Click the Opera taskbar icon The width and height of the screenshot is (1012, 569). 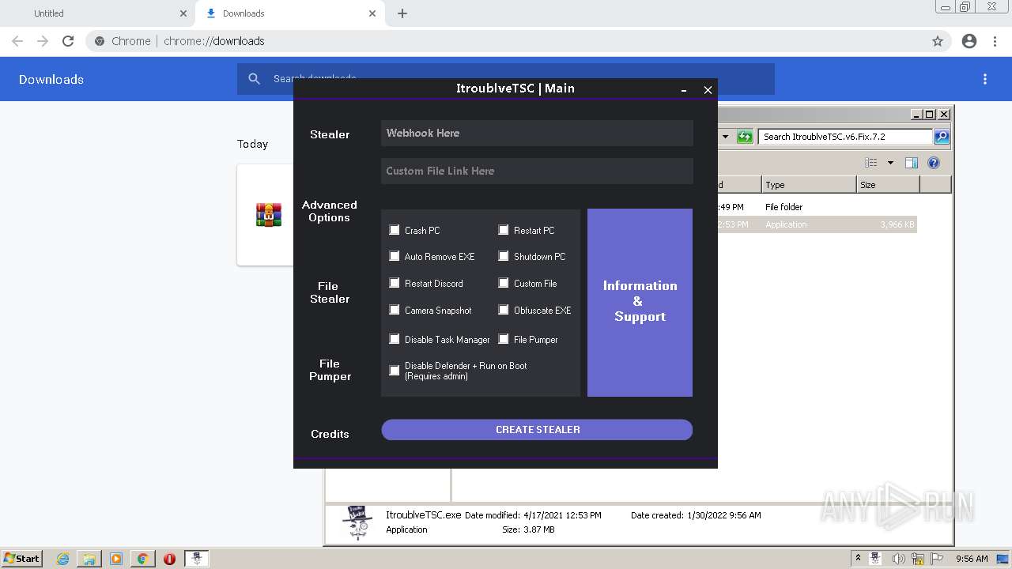169,559
